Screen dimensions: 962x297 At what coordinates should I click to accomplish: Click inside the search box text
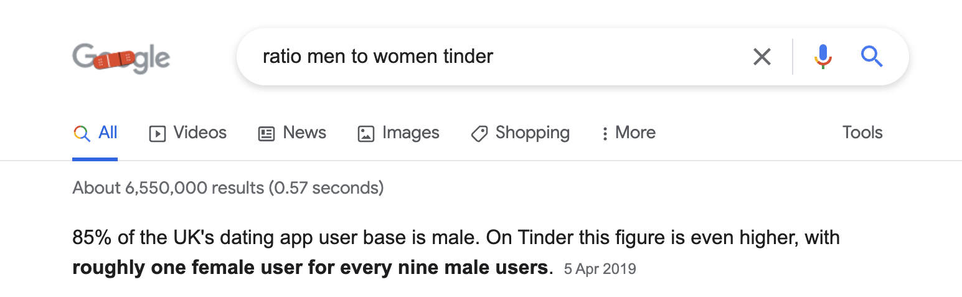click(x=378, y=57)
